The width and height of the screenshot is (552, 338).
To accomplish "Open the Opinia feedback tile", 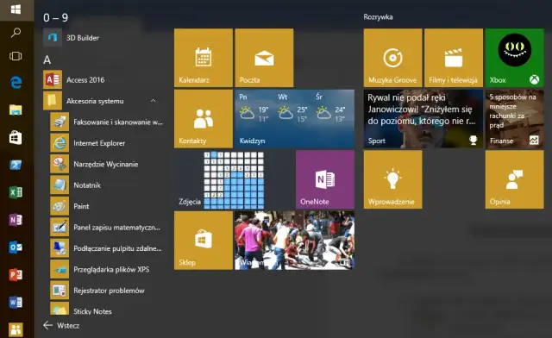I will pos(514,179).
